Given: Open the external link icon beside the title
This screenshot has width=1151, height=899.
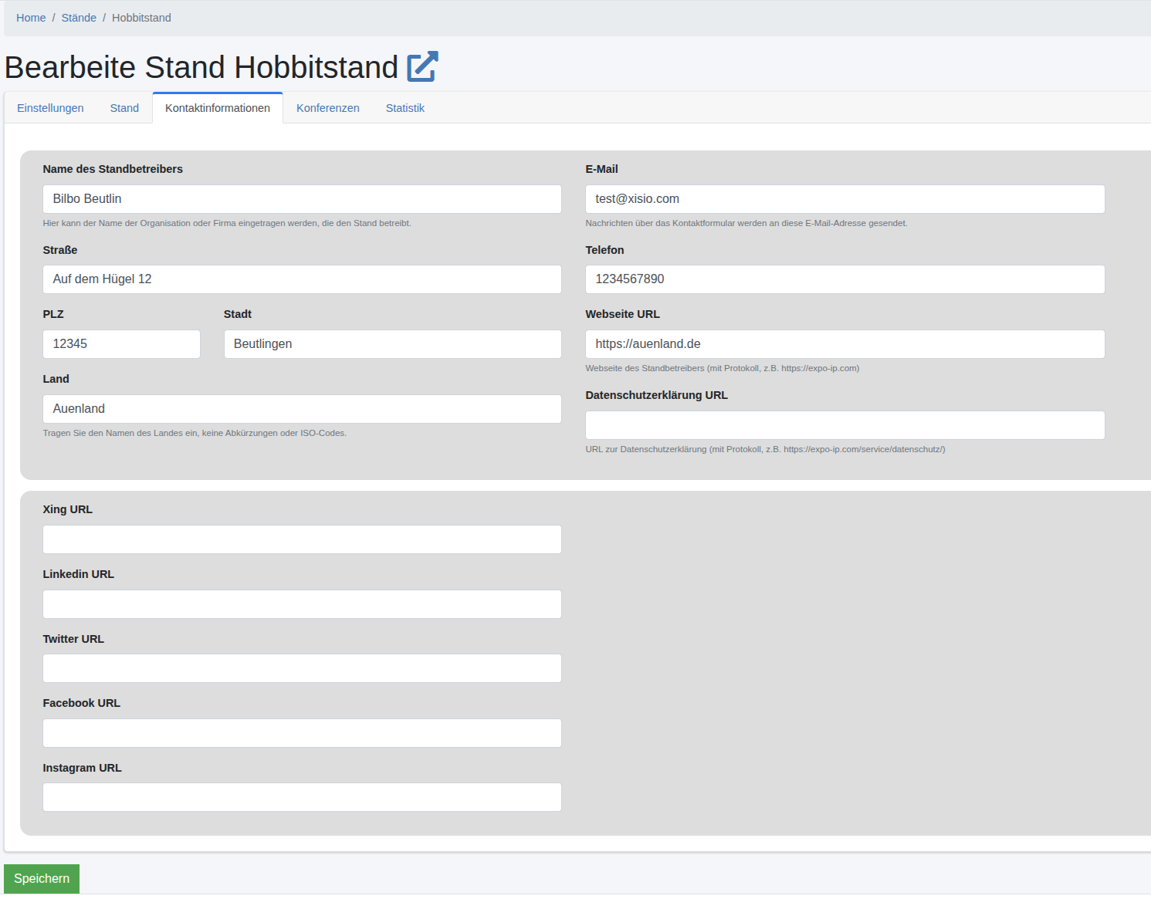Looking at the screenshot, I should tap(422, 66).
